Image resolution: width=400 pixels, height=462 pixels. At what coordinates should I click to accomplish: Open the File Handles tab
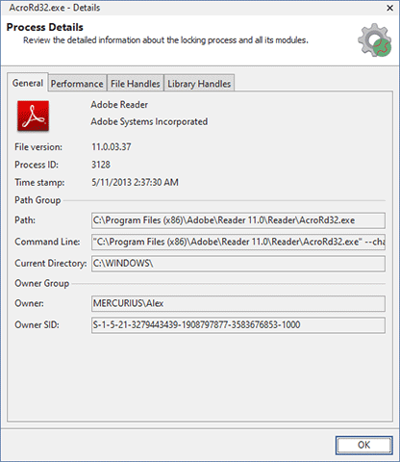pos(135,84)
